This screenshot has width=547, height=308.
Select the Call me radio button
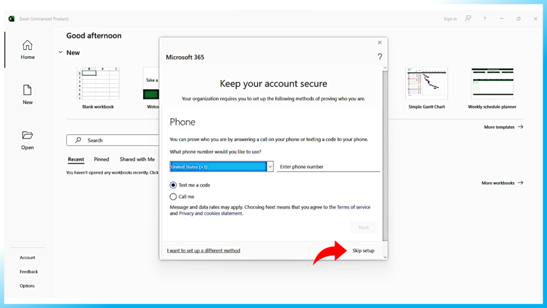pyautogui.click(x=173, y=197)
